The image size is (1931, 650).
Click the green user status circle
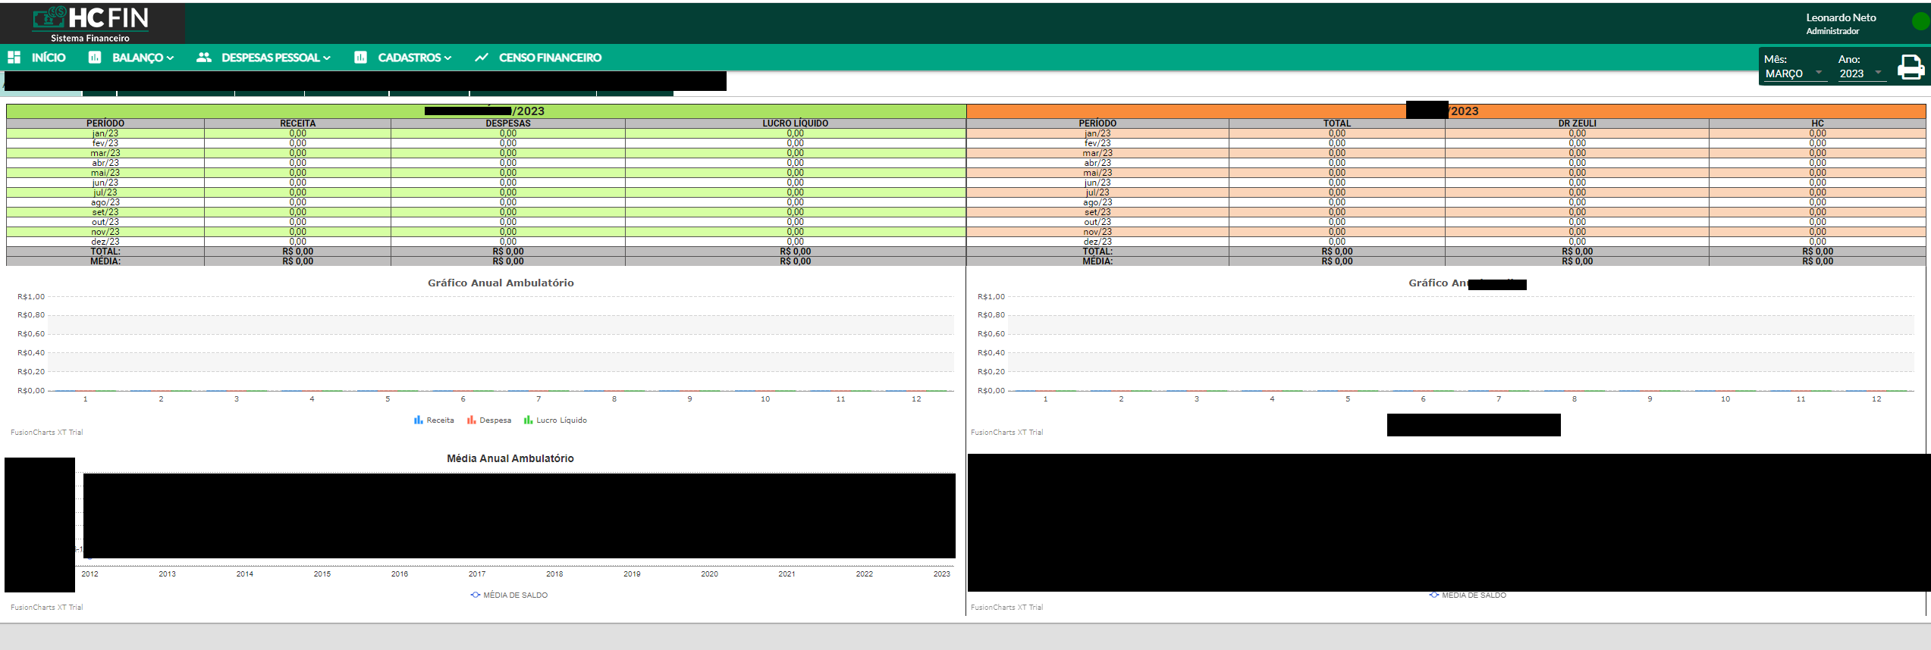(1920, 22)
